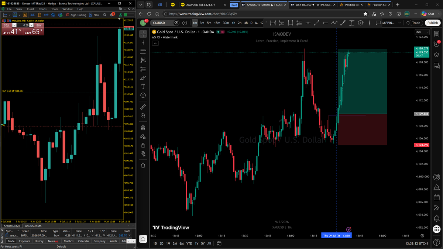Open the USD currency dropdown
Image resolution: width=443 pixels, height=249 pixels.
[x=422, y=32]
